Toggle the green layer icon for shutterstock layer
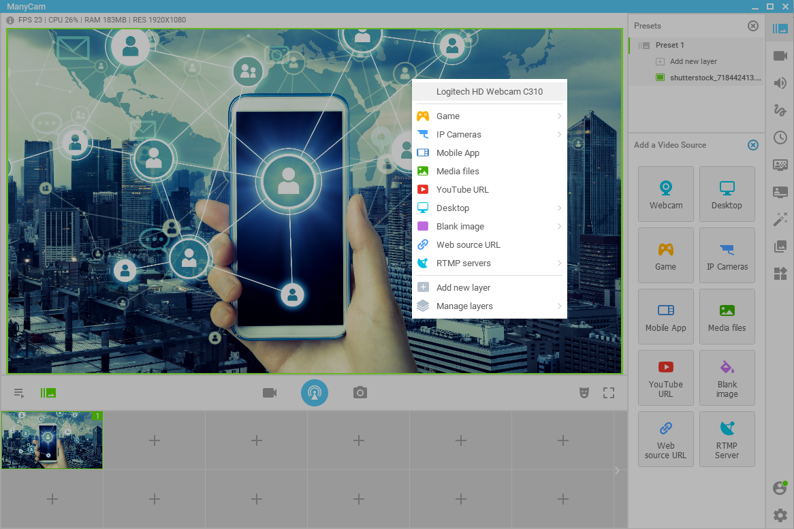The width and height of the screenshot is (794, 529). 660,78
